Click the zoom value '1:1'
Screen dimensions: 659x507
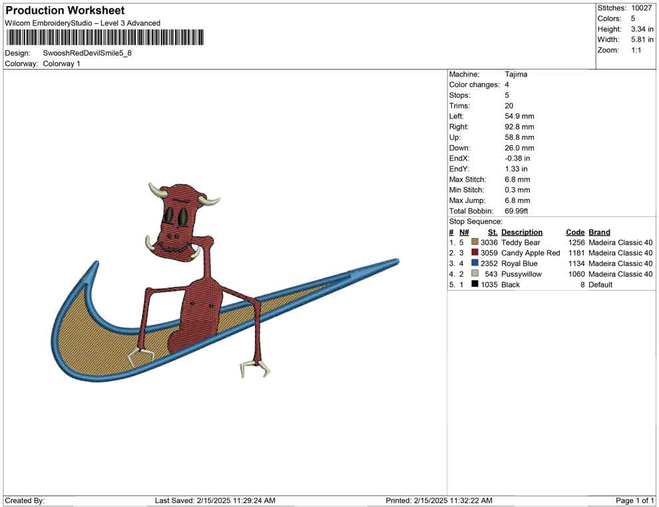point(636,50)
